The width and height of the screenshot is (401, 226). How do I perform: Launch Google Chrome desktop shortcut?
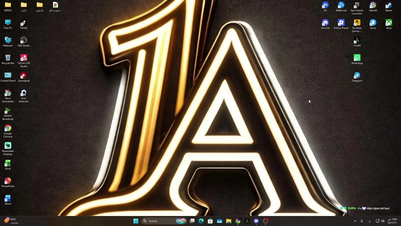click(8, 132)
